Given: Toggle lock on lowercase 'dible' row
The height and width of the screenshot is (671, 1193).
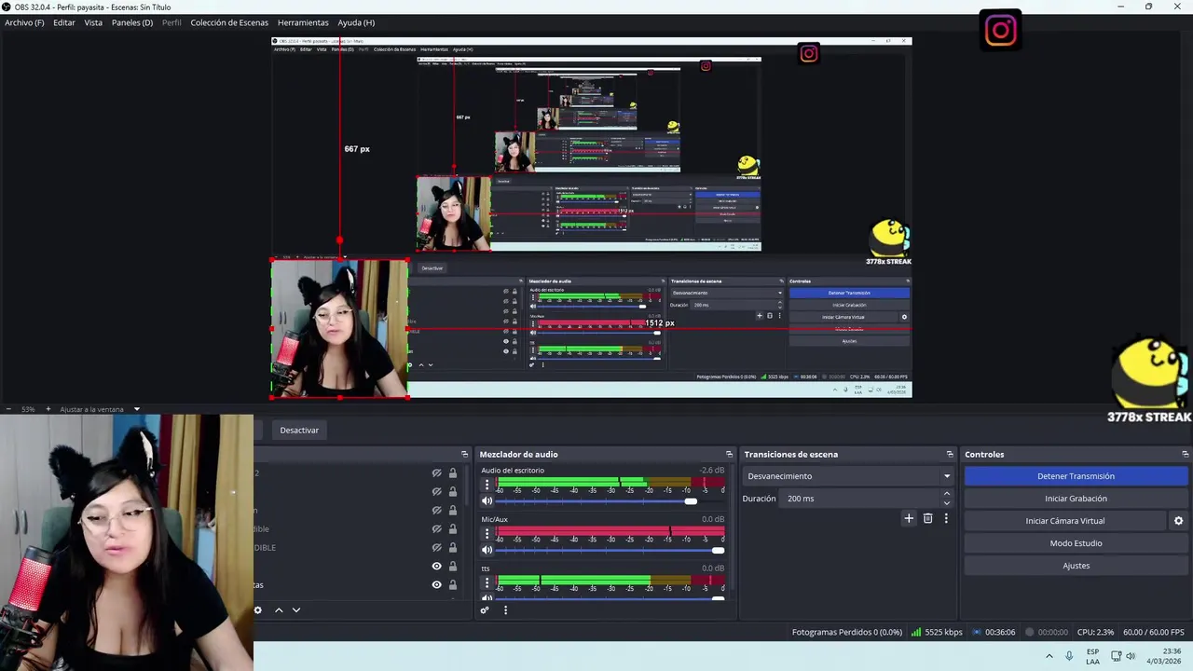Looking at the screenshot, I should point(453,528).
